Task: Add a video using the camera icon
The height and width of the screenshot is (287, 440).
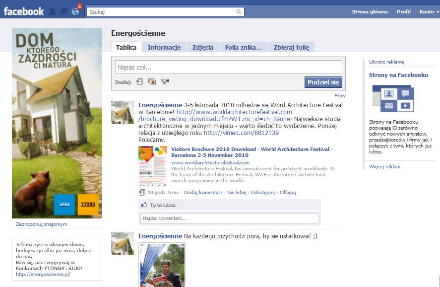Action: point(165,82)
